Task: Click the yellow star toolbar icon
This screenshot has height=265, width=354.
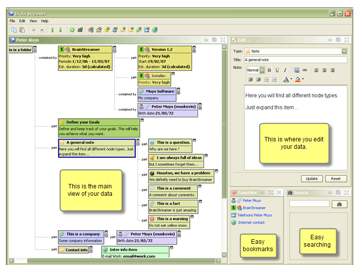Action: [106, 30]
